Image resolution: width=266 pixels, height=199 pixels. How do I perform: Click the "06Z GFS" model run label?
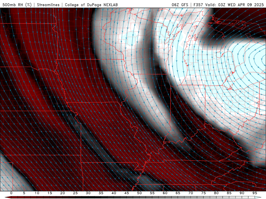(x=180, y=5)
